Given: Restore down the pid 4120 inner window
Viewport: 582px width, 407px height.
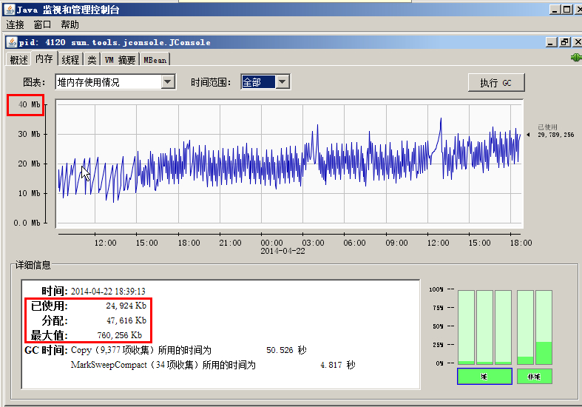Looking at the screenshot, I should click(564, 42).
